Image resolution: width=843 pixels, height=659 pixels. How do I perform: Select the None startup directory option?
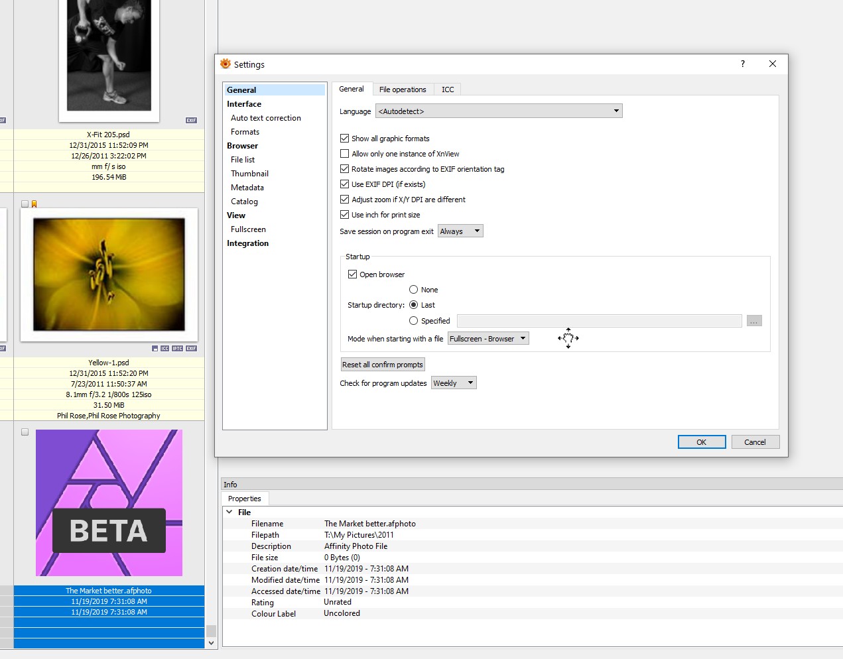[x=414, y=290]
